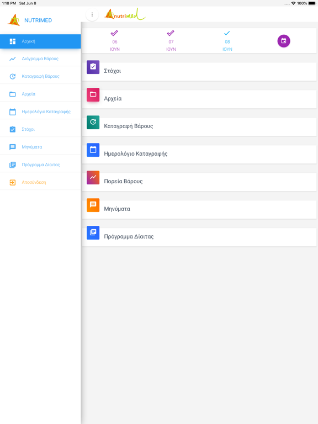Image resolution: width=318 pixels, height=424 pixels.
Task: Click the Αρχική dashboard icon
Action: (13, 41)
